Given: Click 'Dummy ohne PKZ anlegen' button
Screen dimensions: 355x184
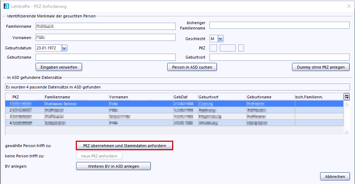Looking at the screenshot, I should pos(320,67).
